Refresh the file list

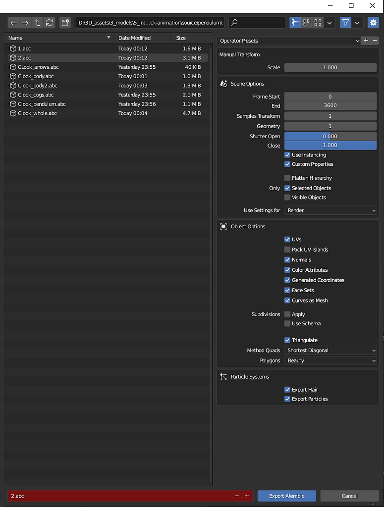tap(49, 22)
